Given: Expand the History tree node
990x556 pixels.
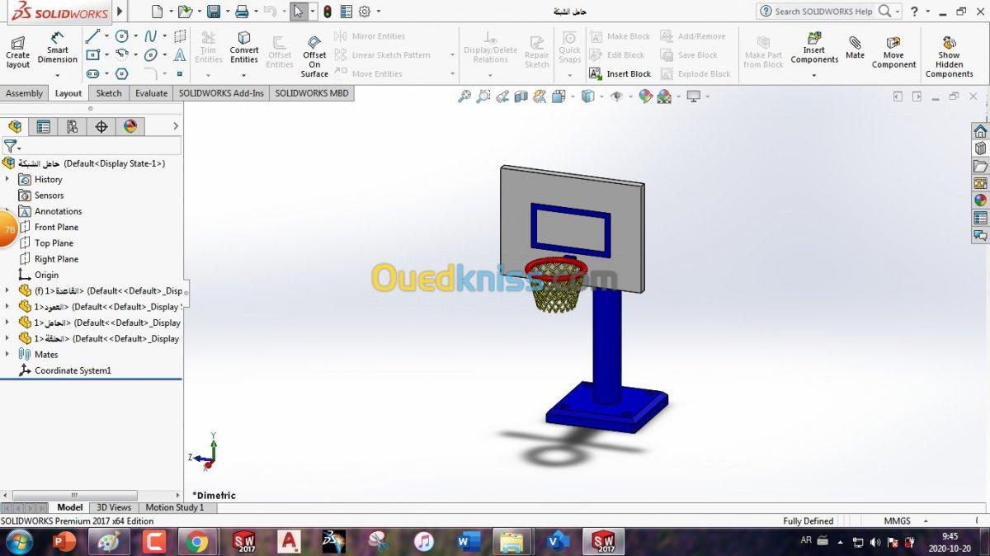Looking at the screenshot, I should coord(7,179).
